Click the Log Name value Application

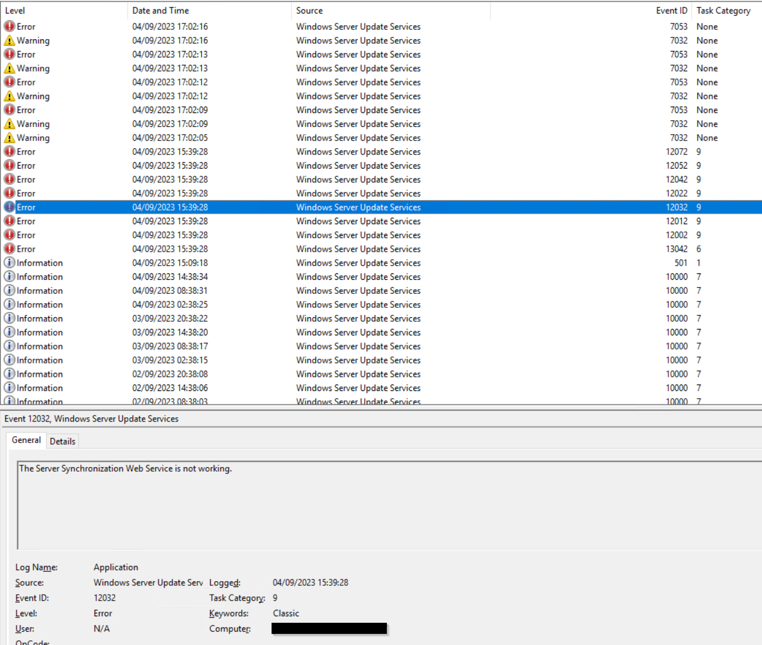tap(116, 567)
